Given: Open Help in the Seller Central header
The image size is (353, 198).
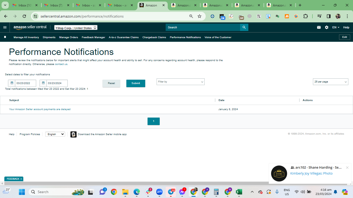Looking at the screenshot, I should coord(346,27).
